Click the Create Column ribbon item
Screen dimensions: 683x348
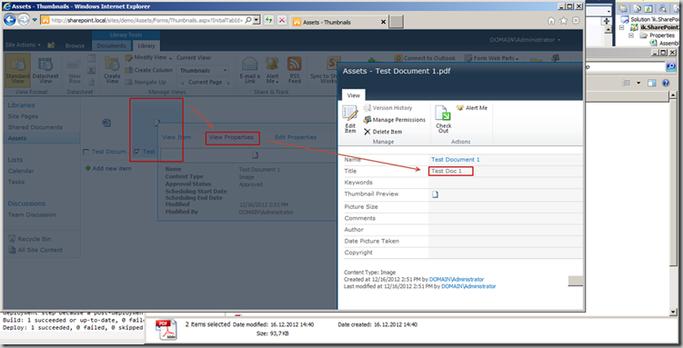point(148,70)
